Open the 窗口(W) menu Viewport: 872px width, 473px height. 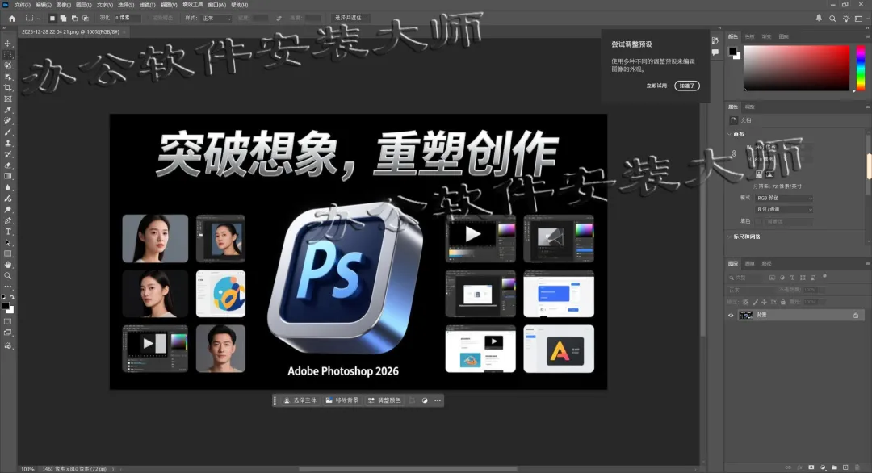pos(217,5)
